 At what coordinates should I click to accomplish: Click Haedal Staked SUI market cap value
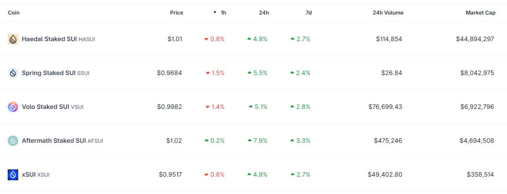pyautogui.click(x=475, y=39)
